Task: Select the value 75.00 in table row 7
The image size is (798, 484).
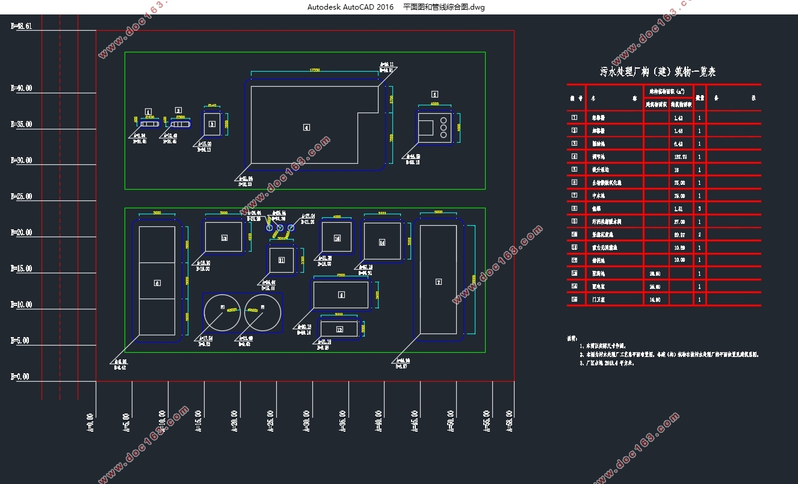Action: click(x=680, y=196)
